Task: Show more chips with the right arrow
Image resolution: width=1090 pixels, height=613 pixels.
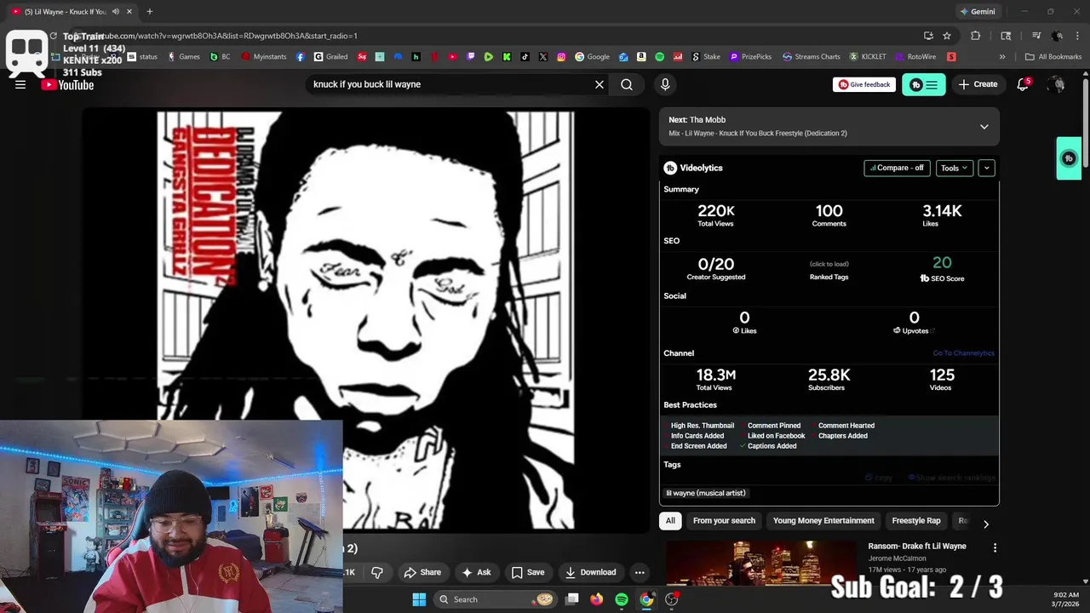Action: [986, 524]
